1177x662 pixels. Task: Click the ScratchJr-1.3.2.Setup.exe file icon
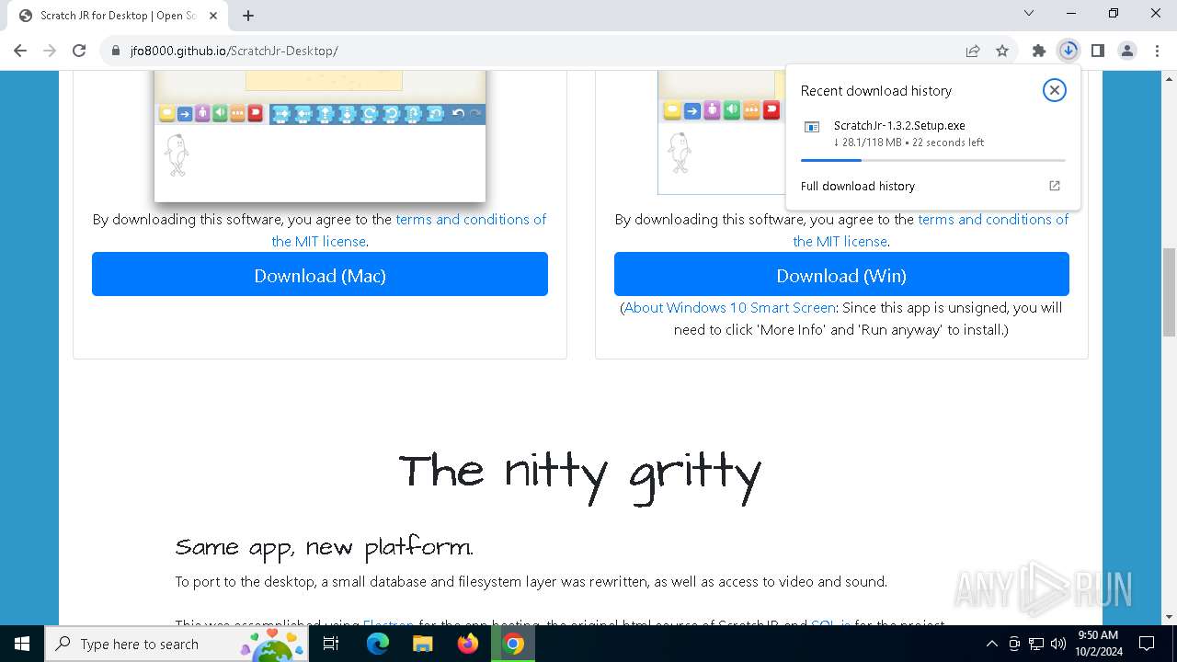812,127
